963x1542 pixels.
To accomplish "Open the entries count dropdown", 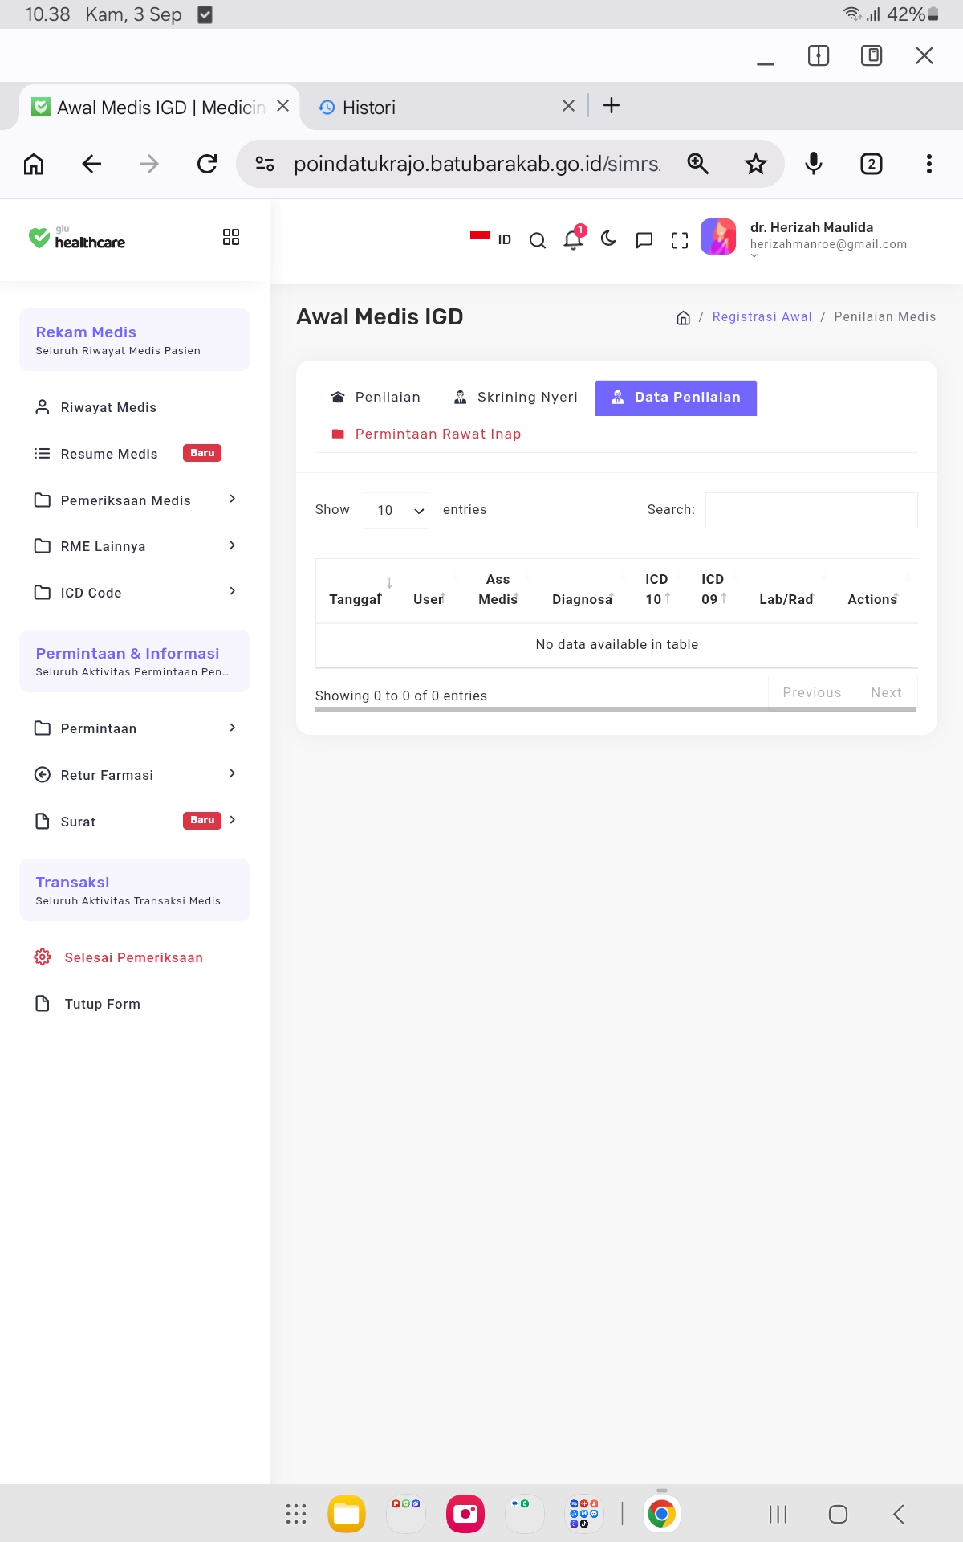I will pyautogui.click(x=396, y=511).
